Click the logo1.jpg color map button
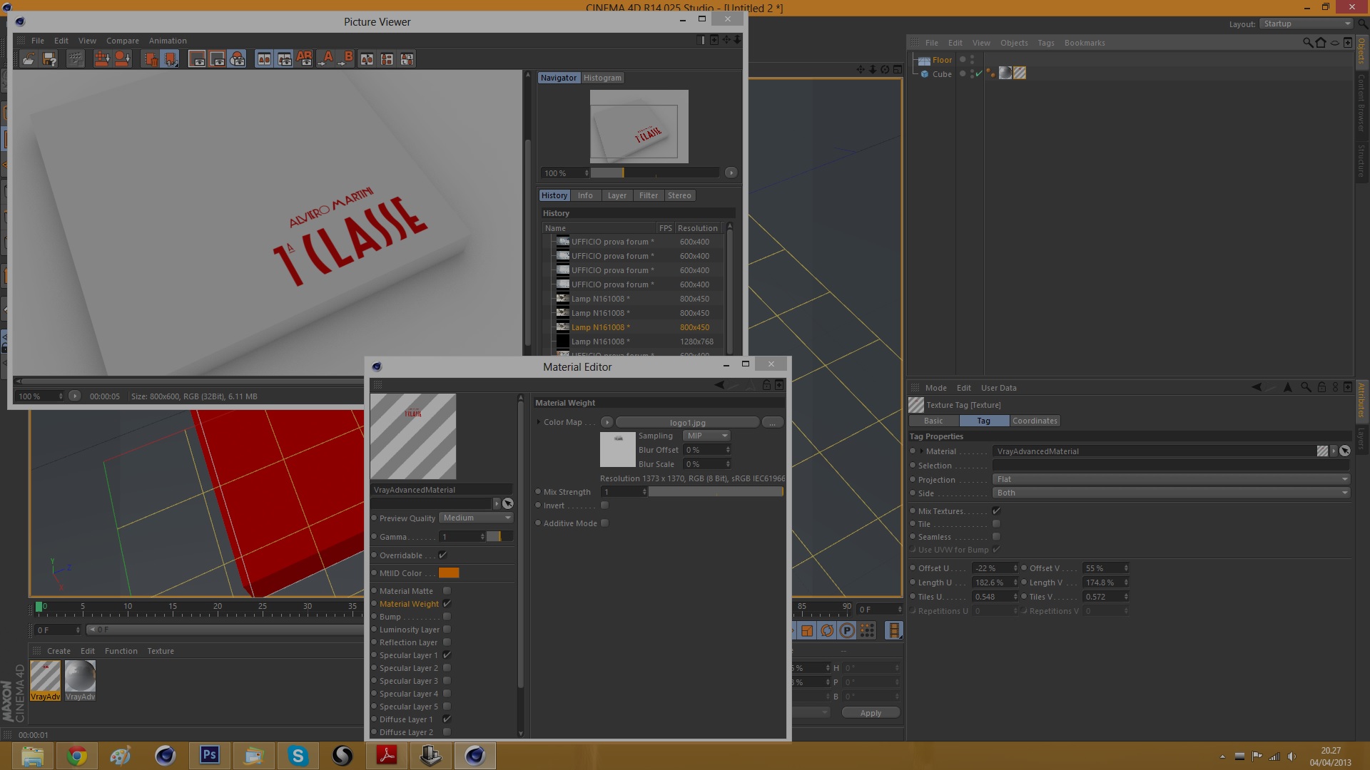The height and width of the screenshot is (770, 1370). [x=687, y=422]
